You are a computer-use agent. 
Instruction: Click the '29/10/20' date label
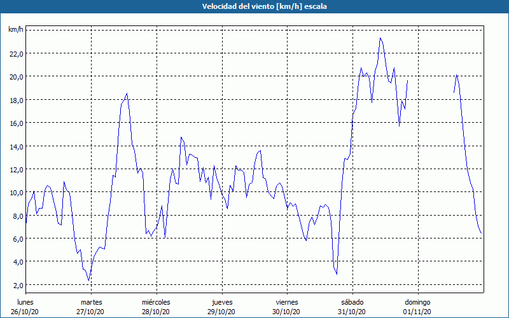pos(221,312)
